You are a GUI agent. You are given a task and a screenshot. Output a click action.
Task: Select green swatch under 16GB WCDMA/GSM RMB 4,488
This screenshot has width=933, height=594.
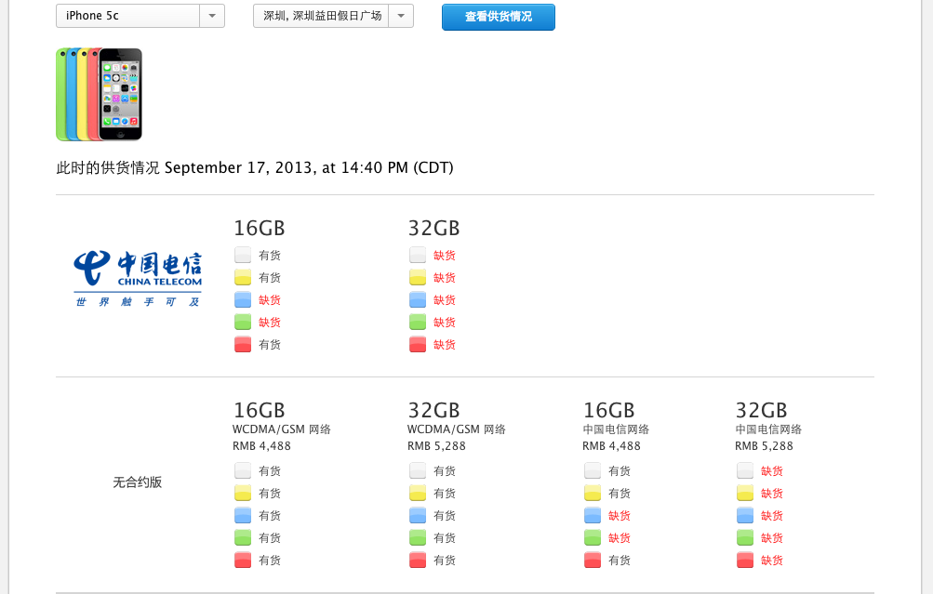(243, 538)
